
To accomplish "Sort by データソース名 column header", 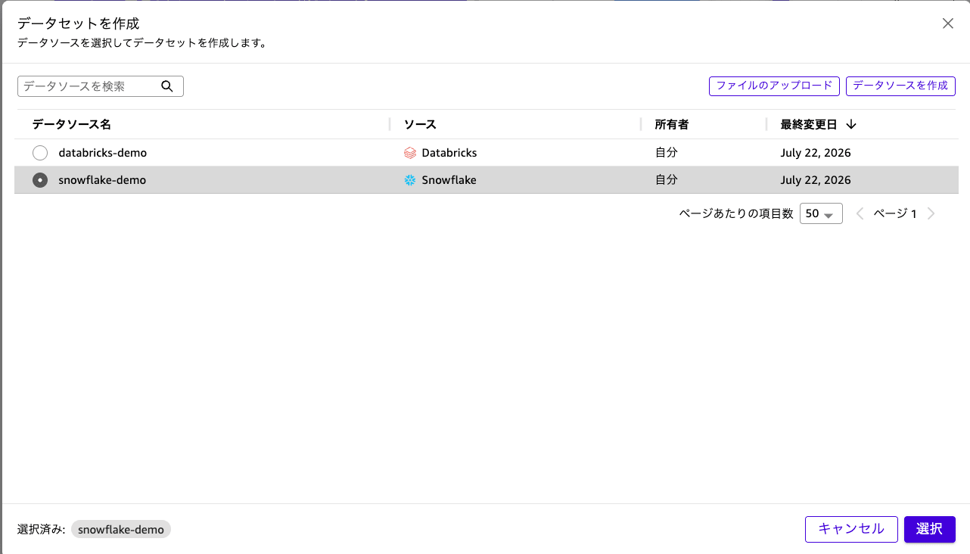I will pos(72,124).
